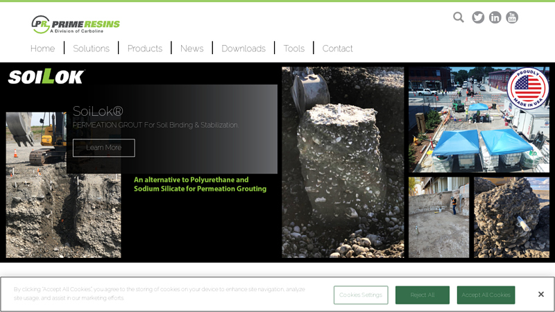Image resolution: width=555 pixels, height=312 pixels.
Task: Open the site search magnifier icon
Action: (459, 17)
